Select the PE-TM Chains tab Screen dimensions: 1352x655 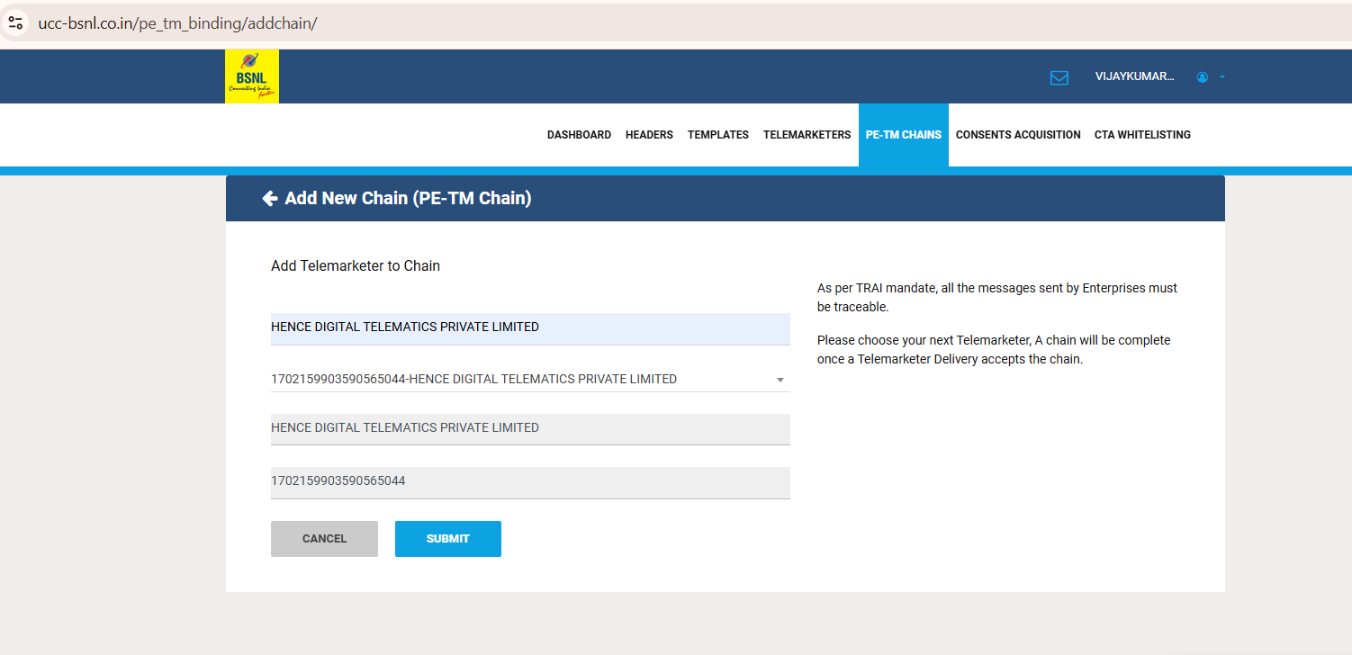coord(904,135)
